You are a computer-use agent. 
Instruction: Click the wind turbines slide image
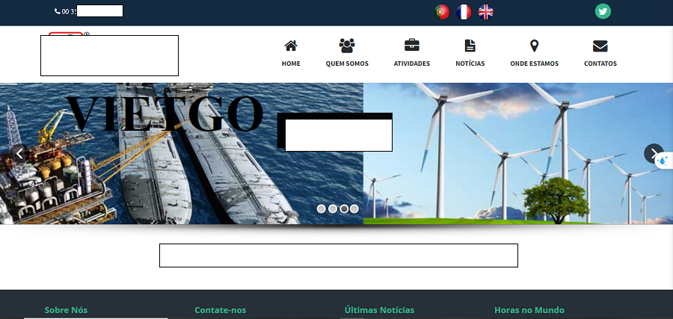(x=517, y=153)
